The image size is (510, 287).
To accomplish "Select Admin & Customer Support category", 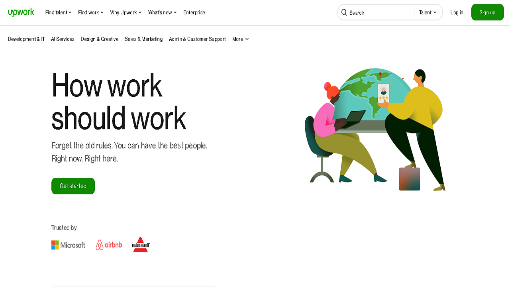I will tap(197, 39).
